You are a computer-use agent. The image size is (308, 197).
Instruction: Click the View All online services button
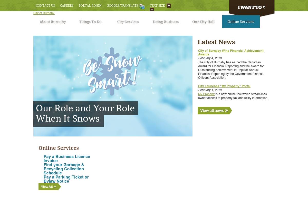50,187
